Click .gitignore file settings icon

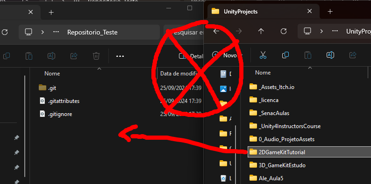(x=43, y=114)
